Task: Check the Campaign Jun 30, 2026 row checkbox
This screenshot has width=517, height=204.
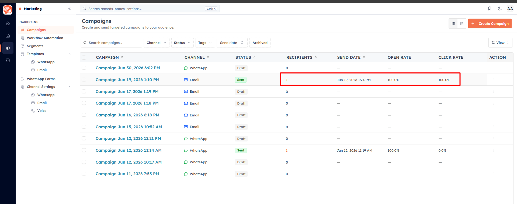Action: (84, 68)
